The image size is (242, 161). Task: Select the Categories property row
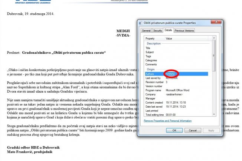coord(176,60)
